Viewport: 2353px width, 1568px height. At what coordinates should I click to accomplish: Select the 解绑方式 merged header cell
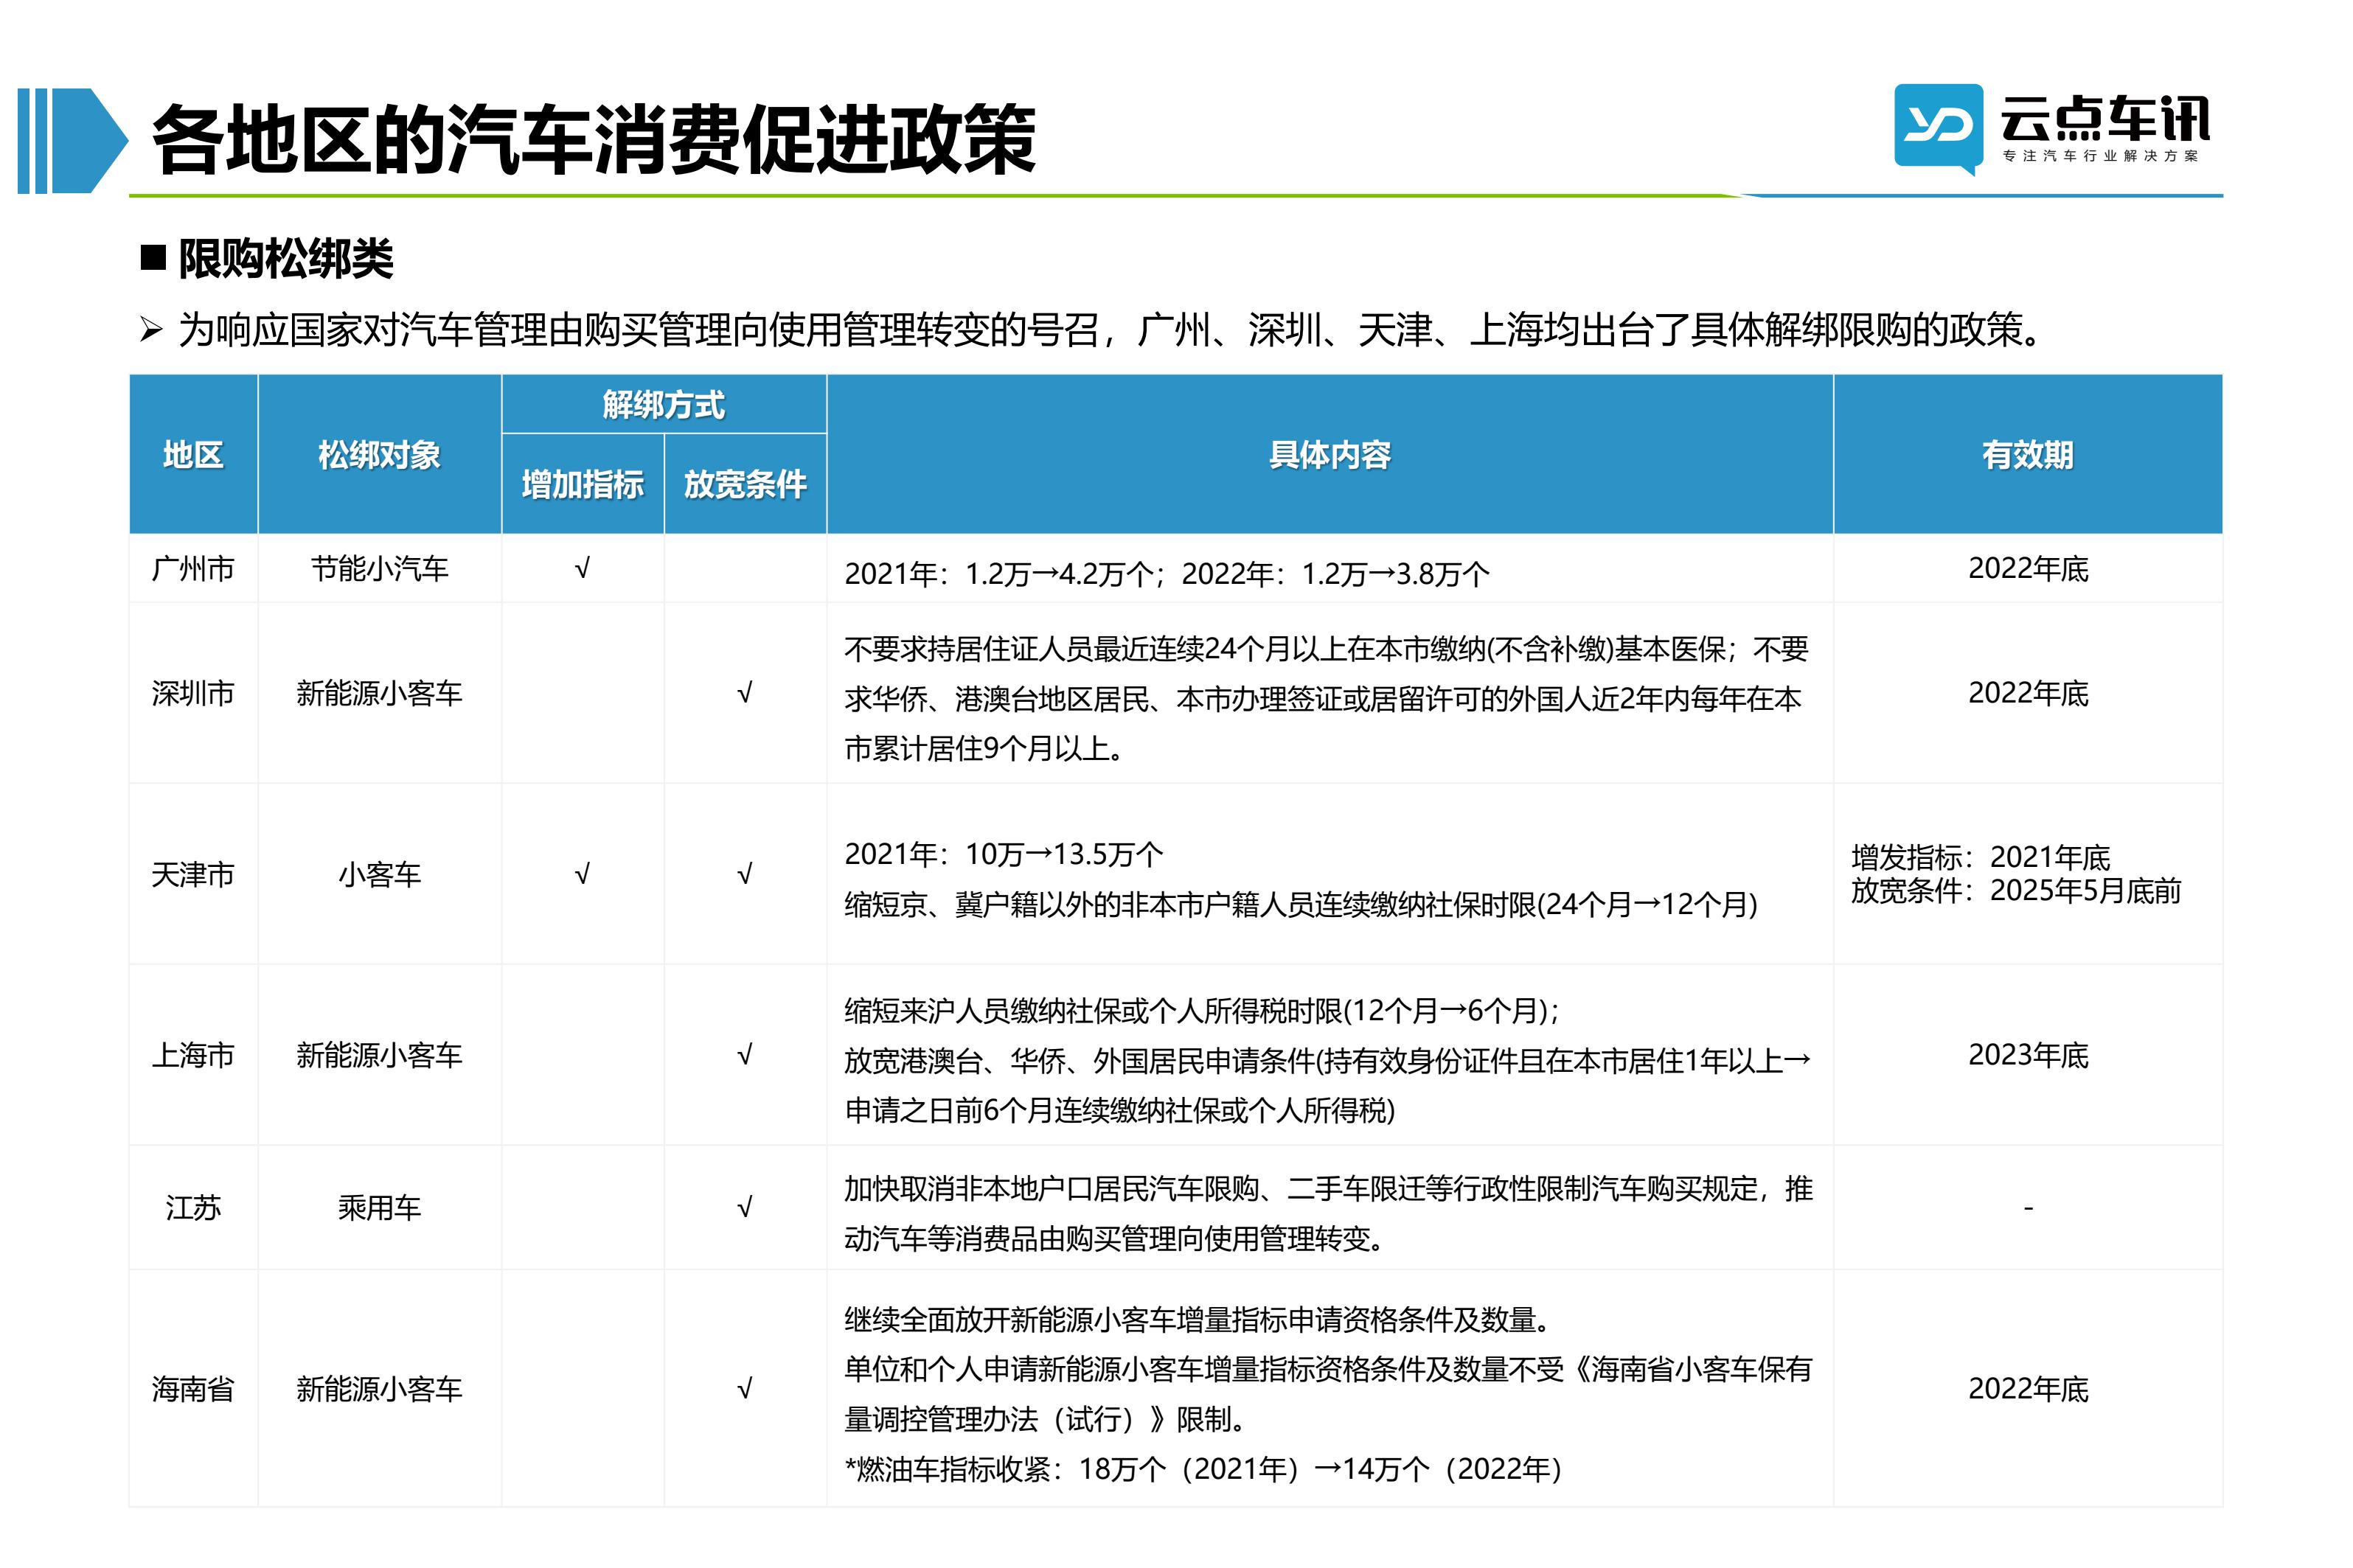click(664, 405)
